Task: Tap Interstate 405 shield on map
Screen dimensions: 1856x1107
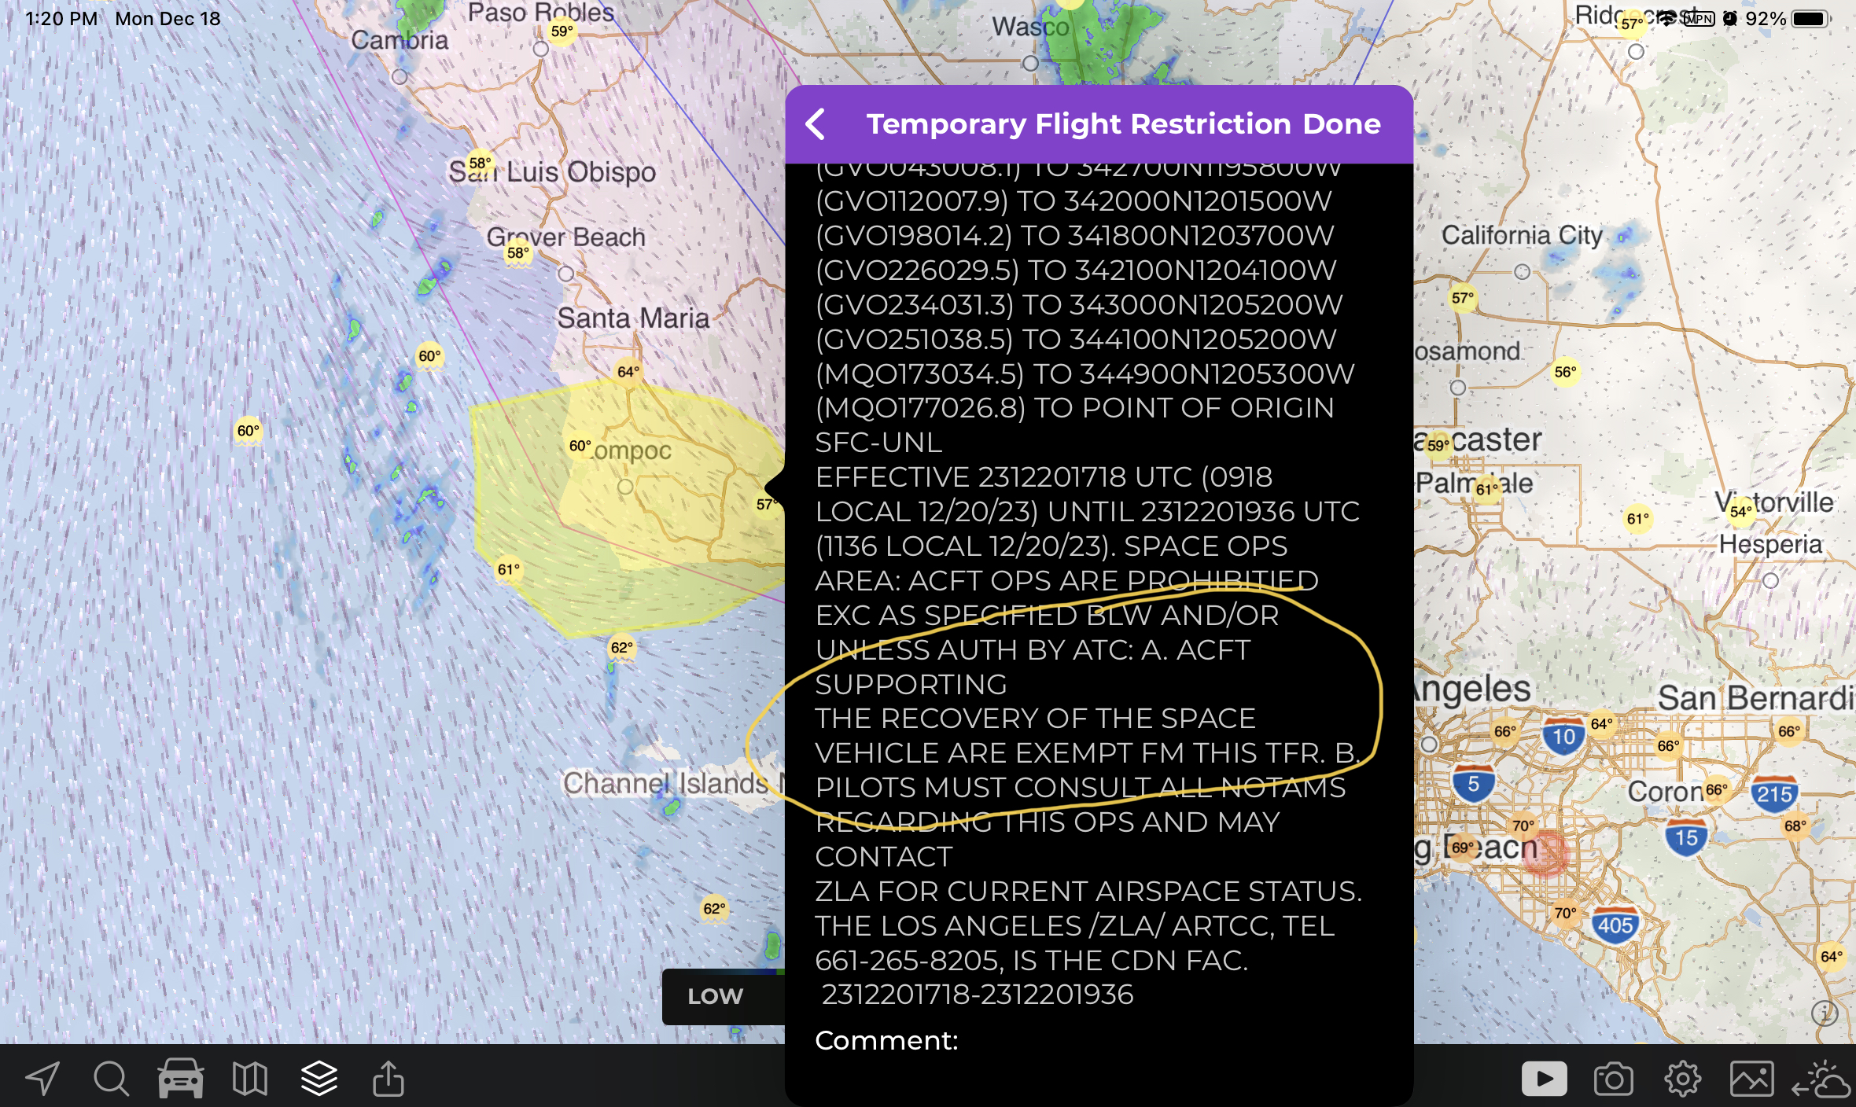Action: 1615,925
